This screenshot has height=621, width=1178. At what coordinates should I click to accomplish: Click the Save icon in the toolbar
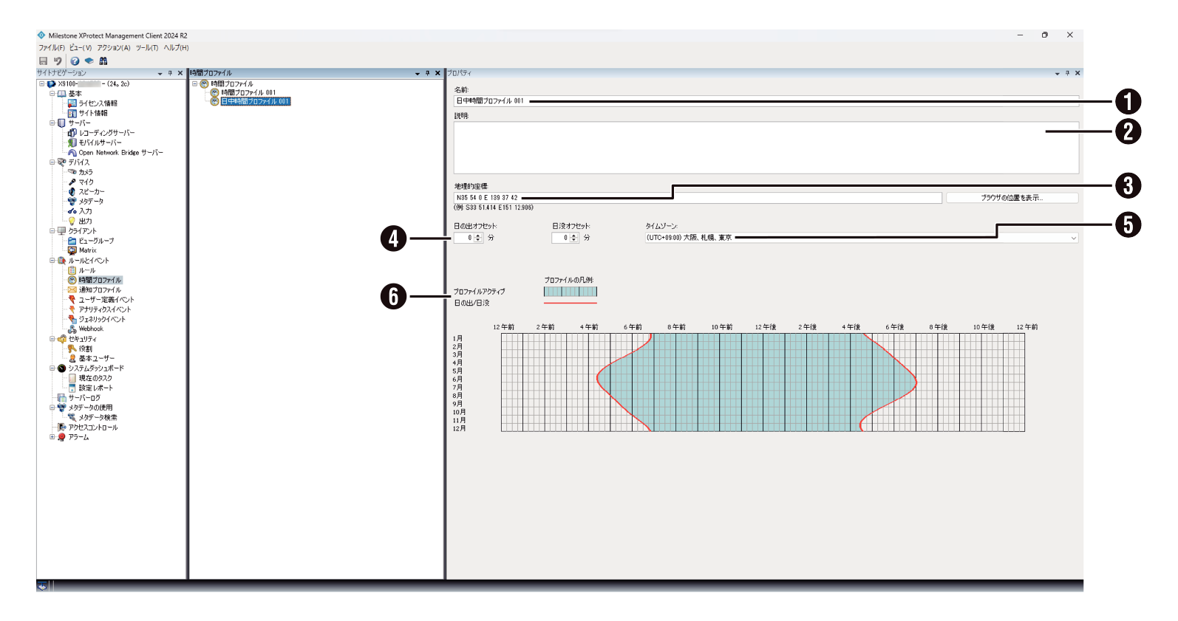click(x=43, y=61)
